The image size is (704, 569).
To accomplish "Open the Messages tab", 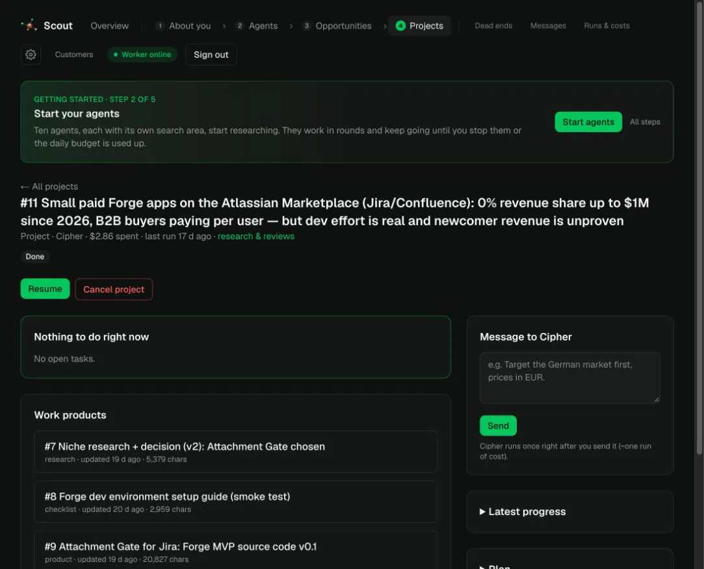I will pos(548,25).
